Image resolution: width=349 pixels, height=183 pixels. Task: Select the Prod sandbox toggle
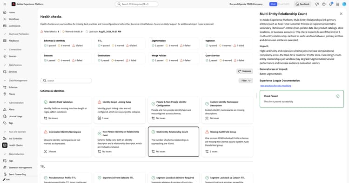click(273, 4)
